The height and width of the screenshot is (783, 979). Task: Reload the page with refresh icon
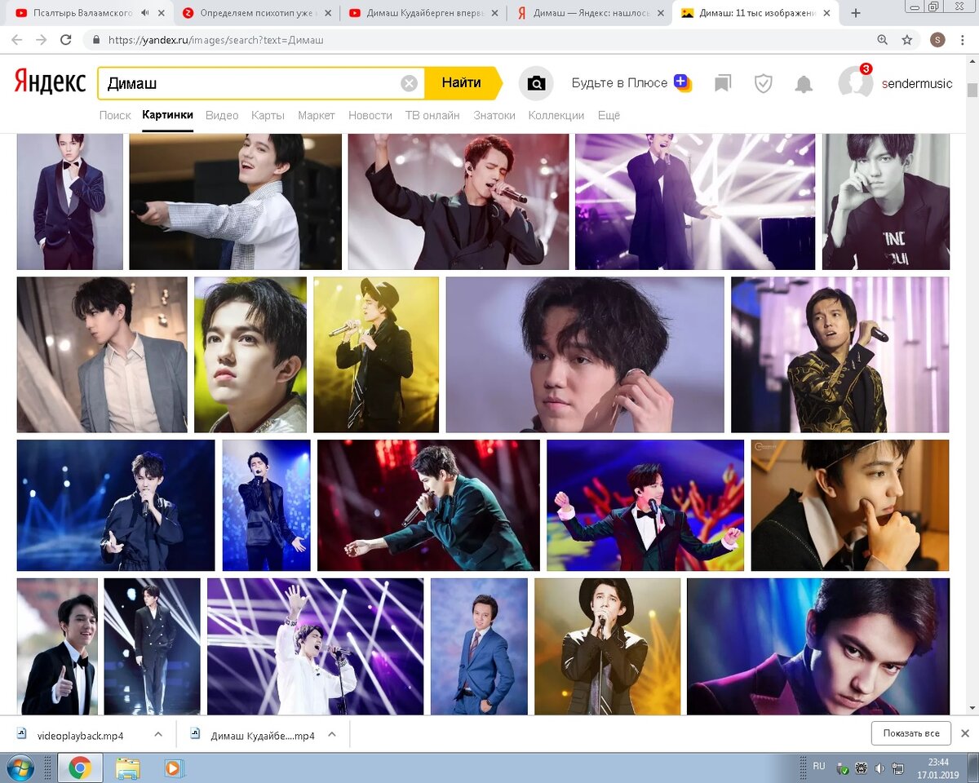(x=66, y=39)
